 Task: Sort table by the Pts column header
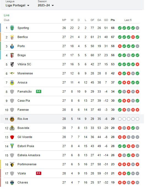(x=113, y=20)
